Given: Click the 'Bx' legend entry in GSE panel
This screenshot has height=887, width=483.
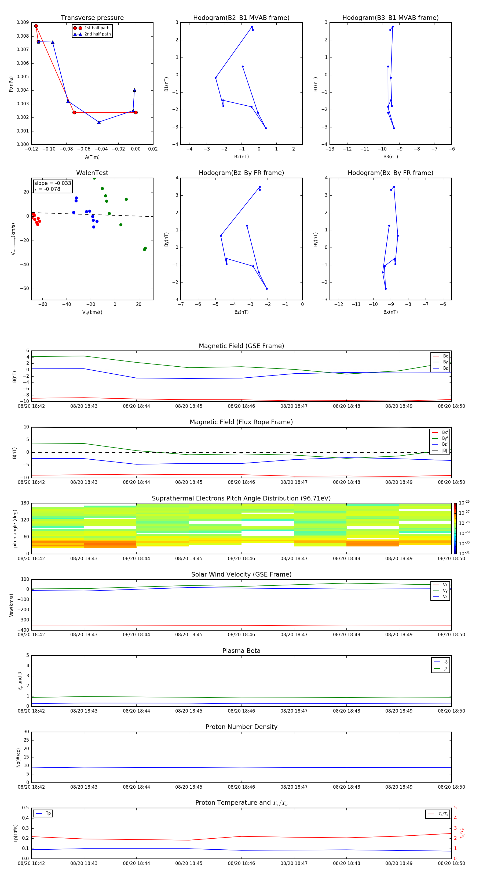Looking at the screenshot, I should click(440, 356).
